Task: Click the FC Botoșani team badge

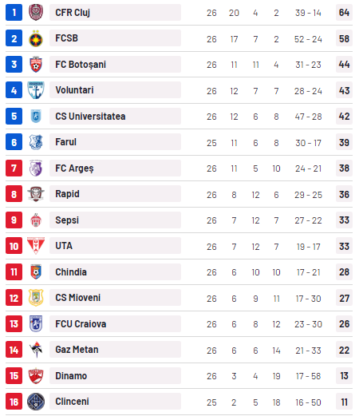Action: click(36, 64)
